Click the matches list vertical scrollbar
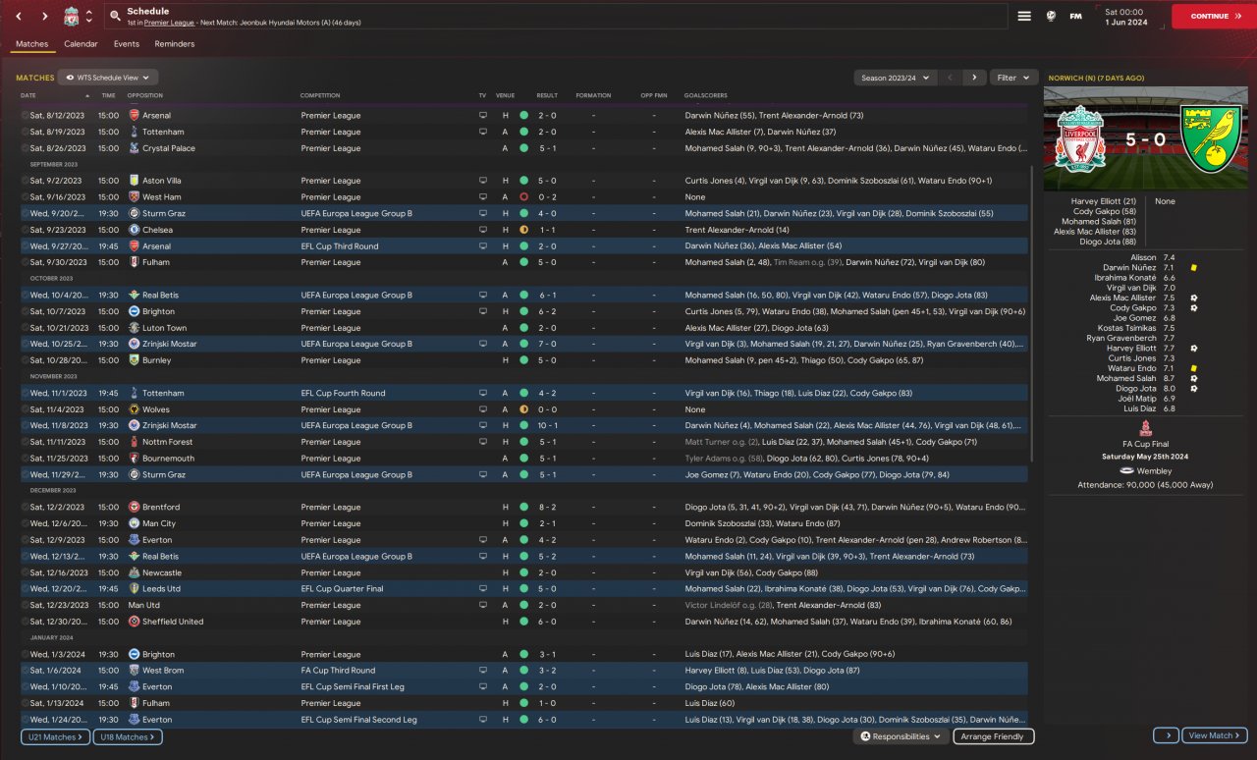 click(x=1030, y=314)
